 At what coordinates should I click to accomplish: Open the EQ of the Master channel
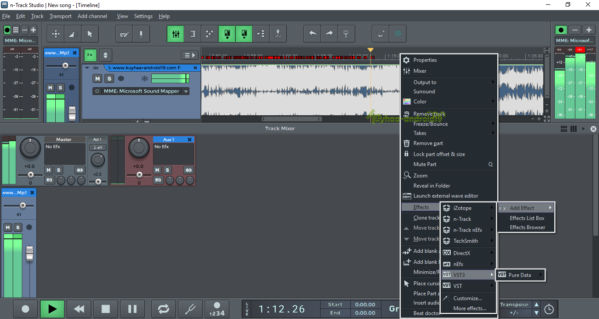tap(49, 180)
